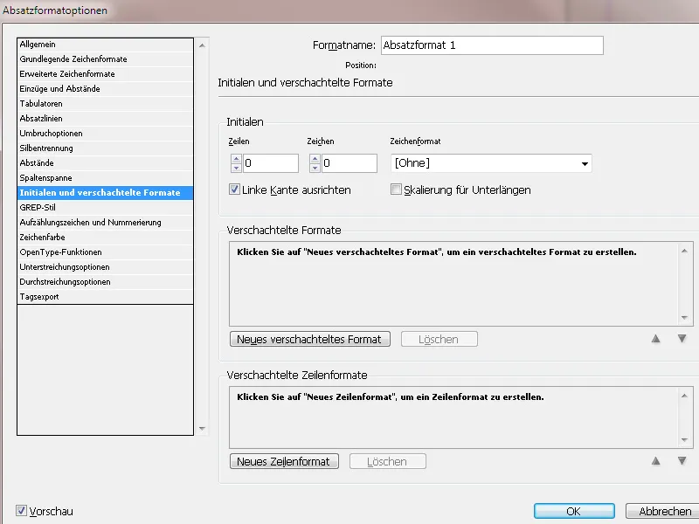Image resolution: width=699 pixels, height=524 pixels.
Task: Click the Neues Zeilenformat button
Action: click(x=284, y=461)
